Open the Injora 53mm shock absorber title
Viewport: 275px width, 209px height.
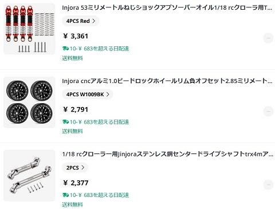click(167, 7)
